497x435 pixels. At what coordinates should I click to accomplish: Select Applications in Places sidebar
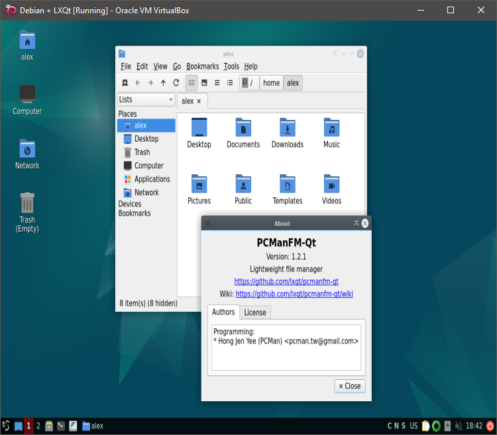[x=146, y=179]
